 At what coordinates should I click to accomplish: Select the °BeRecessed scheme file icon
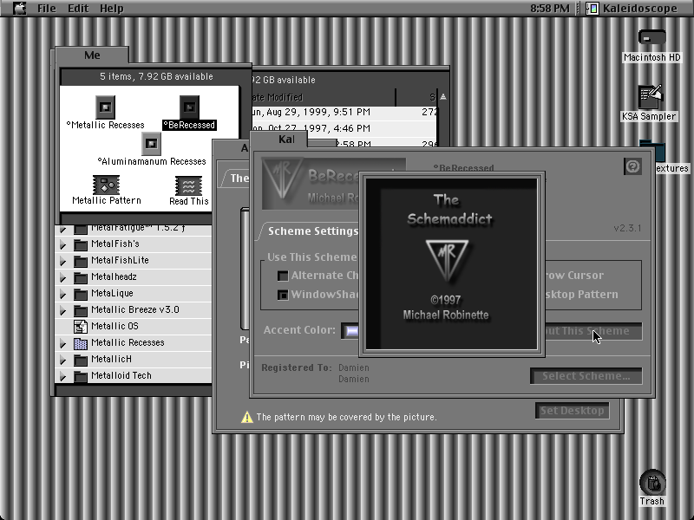click(189, 107)
